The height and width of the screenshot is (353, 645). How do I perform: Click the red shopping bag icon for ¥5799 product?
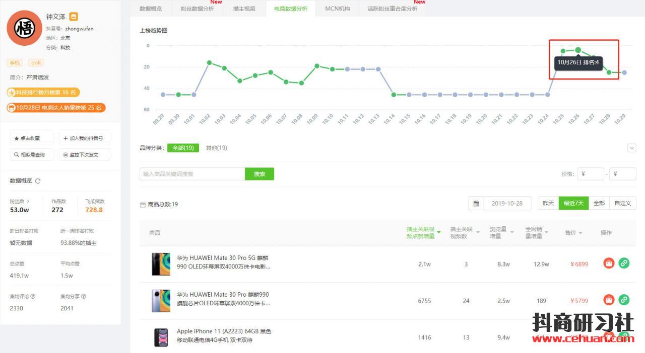point(609,300)
